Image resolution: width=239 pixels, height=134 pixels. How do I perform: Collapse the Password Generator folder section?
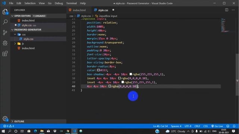coord(12,30)
